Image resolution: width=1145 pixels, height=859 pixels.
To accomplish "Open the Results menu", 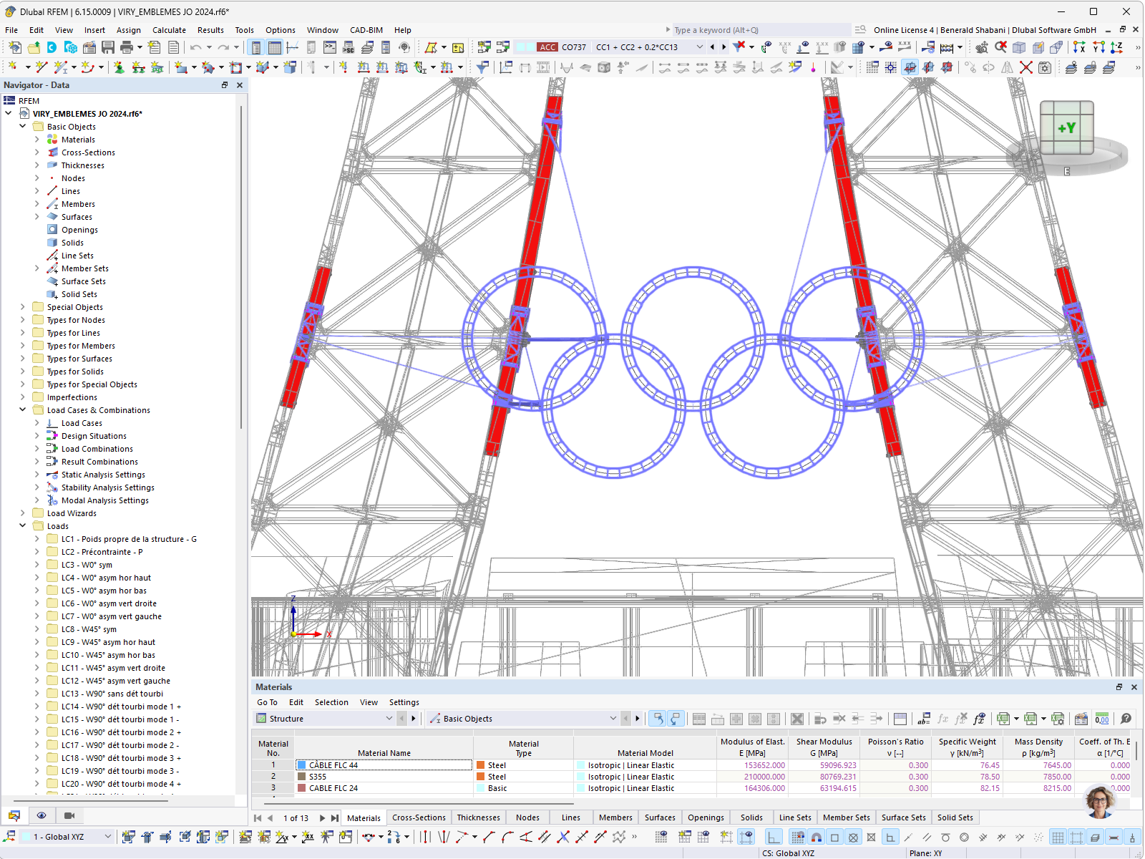I will [210, 30].
